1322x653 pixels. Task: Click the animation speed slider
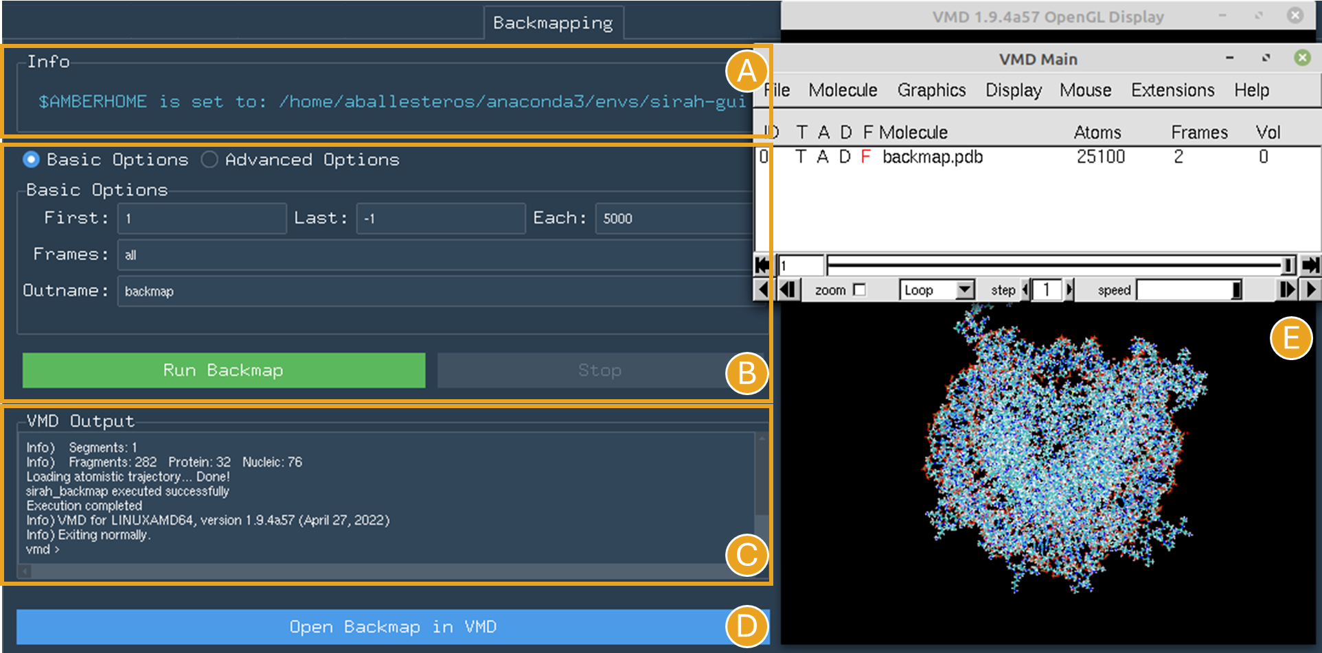point(1189,290)
